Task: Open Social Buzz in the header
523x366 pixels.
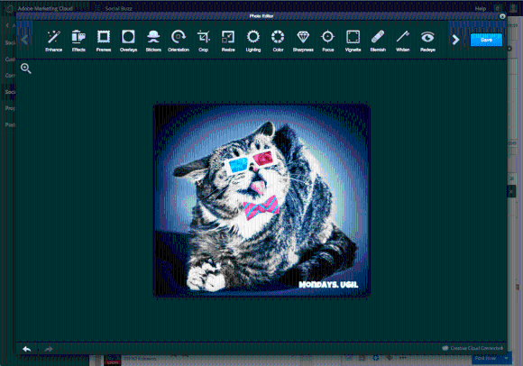Action: click(118, 8)
